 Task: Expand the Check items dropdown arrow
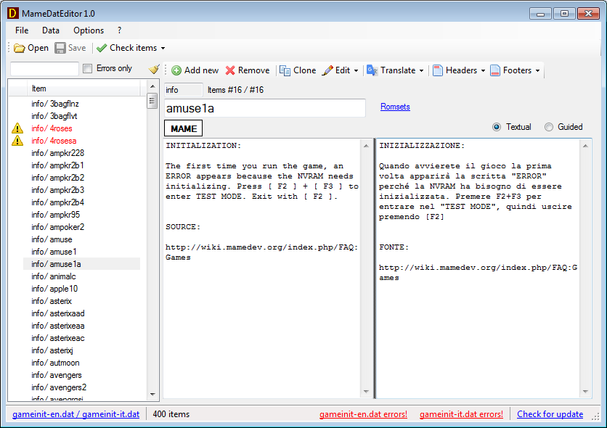point(163,49)
